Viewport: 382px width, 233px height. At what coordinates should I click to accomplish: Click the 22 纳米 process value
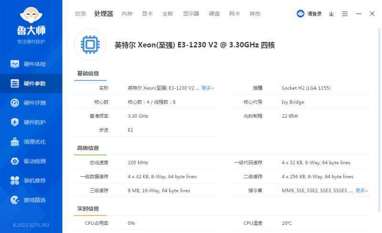pos(290,116)
